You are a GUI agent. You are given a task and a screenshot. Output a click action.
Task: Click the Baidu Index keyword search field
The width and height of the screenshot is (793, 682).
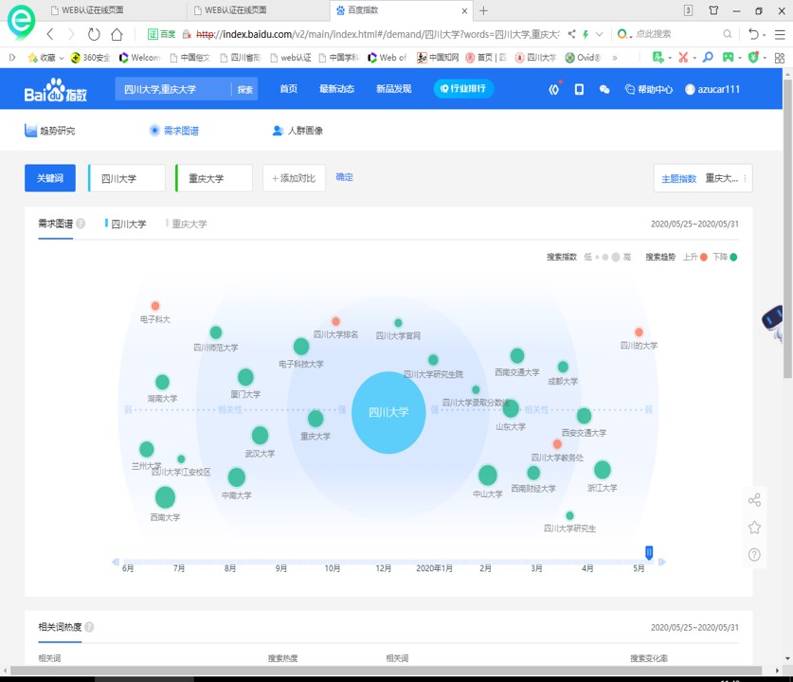173,89
